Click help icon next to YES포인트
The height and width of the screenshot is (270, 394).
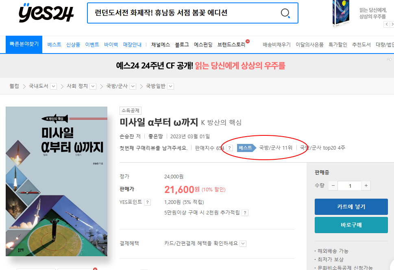148,202
